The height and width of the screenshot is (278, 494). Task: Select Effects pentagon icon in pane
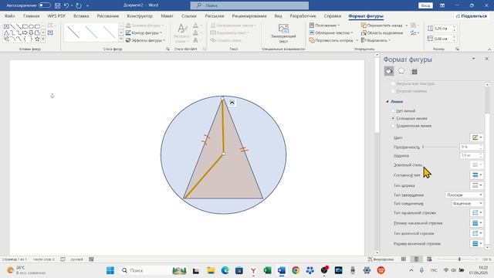pyautogui.click(x=401, y=71)
